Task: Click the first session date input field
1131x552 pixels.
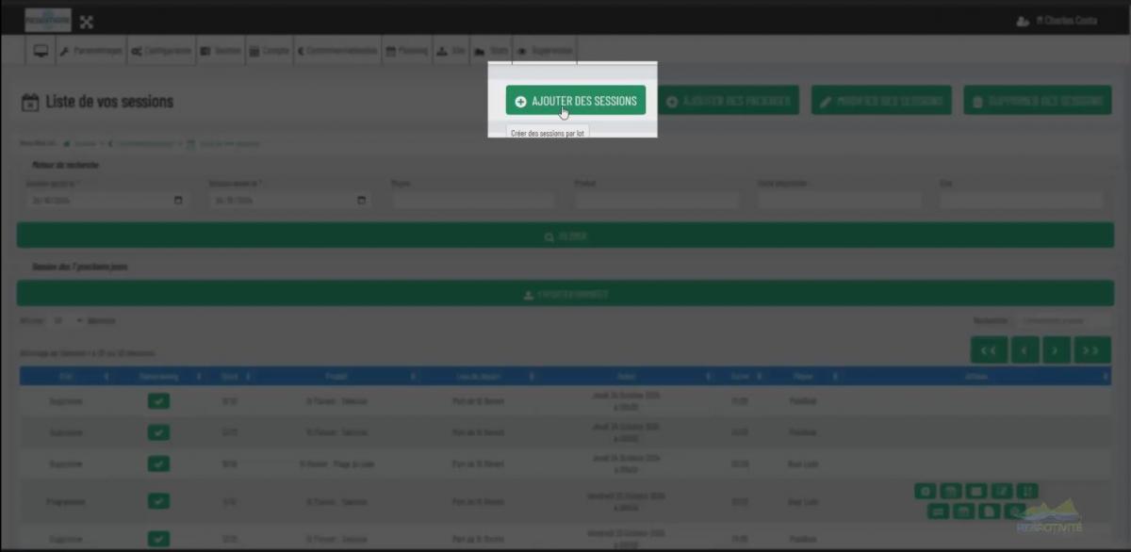Action: coord(107,201)
